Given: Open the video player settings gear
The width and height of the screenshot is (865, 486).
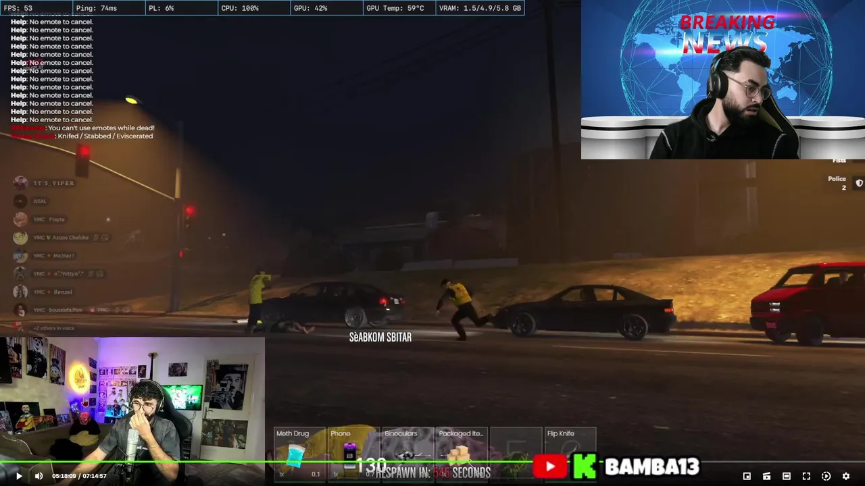Looking at the screenshot, I should click(x=845, y=476).
